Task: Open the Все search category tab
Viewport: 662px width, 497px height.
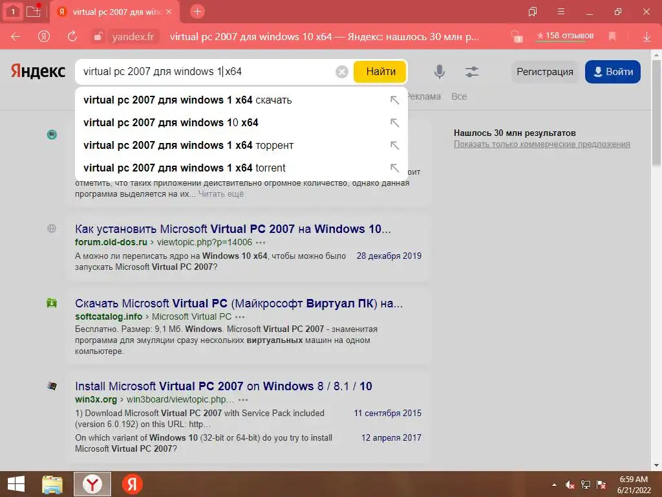Action: (x=459, y=96)
